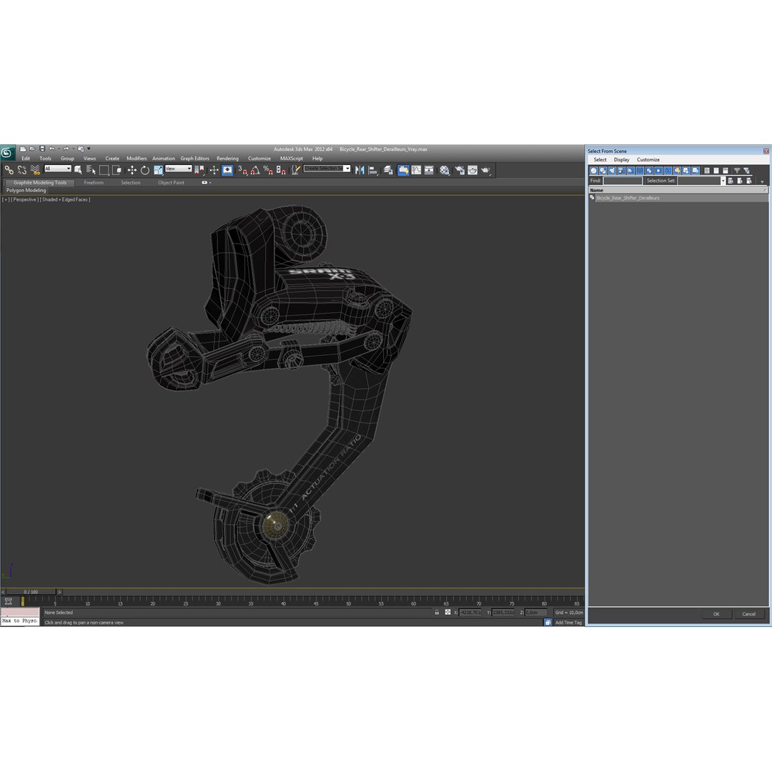Activate the Select Object tool

(x=78, y=170)
